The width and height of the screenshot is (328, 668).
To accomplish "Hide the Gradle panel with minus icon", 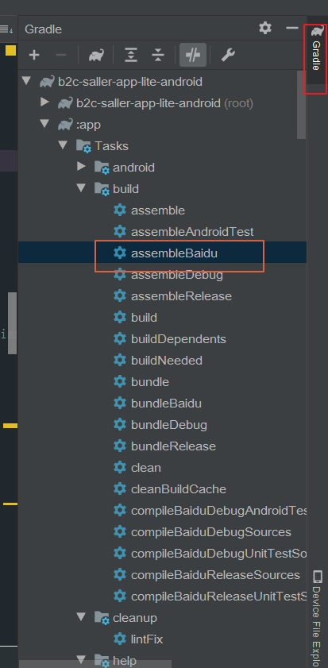I will tap(292, 28).
